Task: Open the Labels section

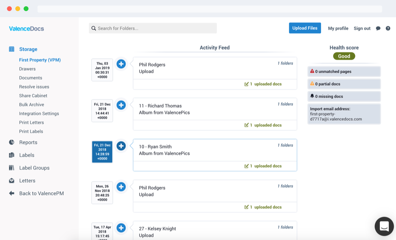Action: [27, 155]
